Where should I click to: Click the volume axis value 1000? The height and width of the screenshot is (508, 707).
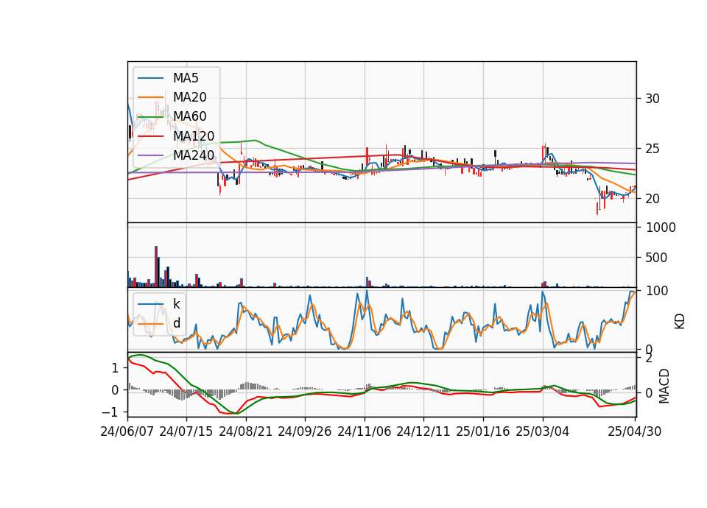pyautogui.click(x=661, y=227)
